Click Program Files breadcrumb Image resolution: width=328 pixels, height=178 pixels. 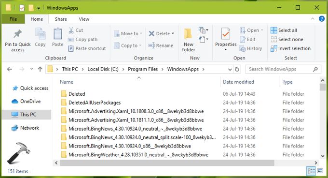[x=143, y=69]
